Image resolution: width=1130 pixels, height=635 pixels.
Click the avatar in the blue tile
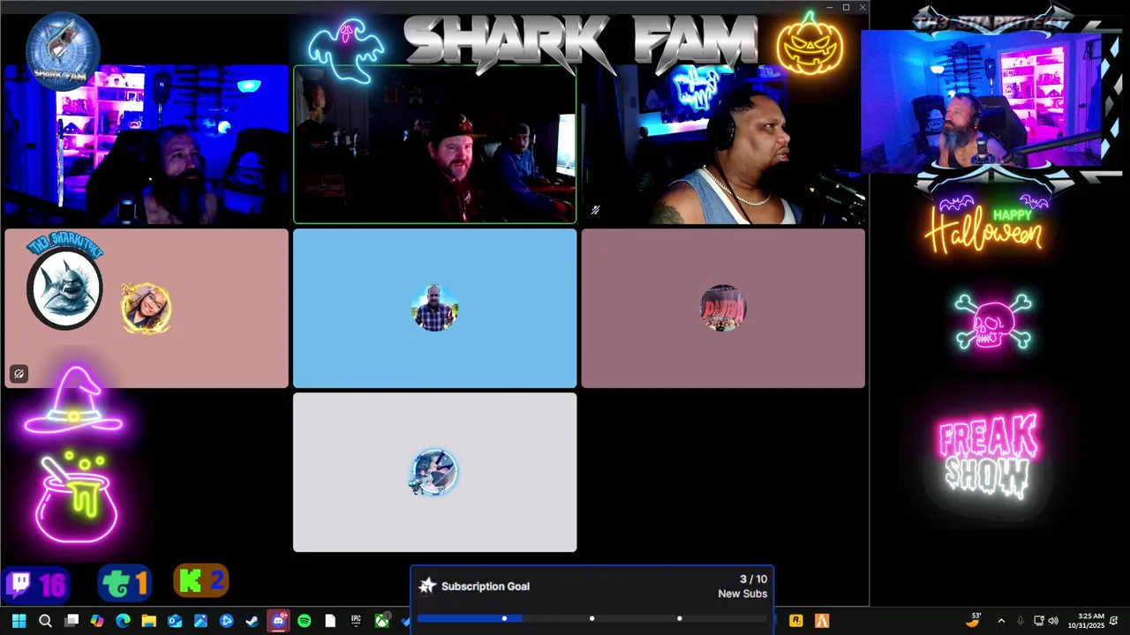(434, 309)
